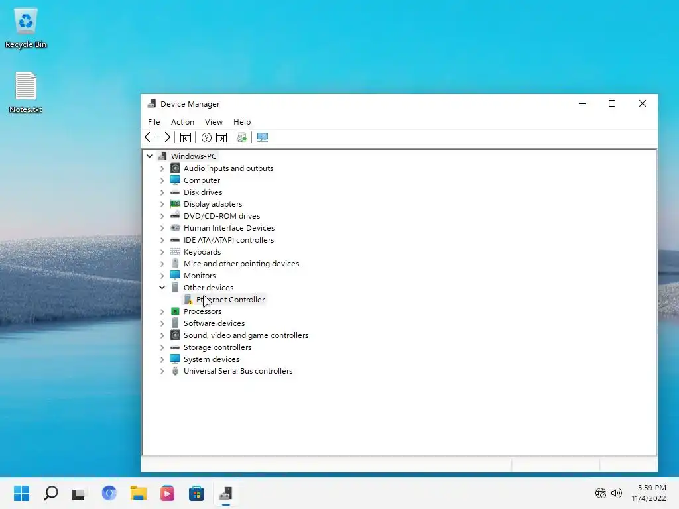The image size is (679, 509).
Task: Click the Device Manager title bar icon
Action: [x=152, y=104]
